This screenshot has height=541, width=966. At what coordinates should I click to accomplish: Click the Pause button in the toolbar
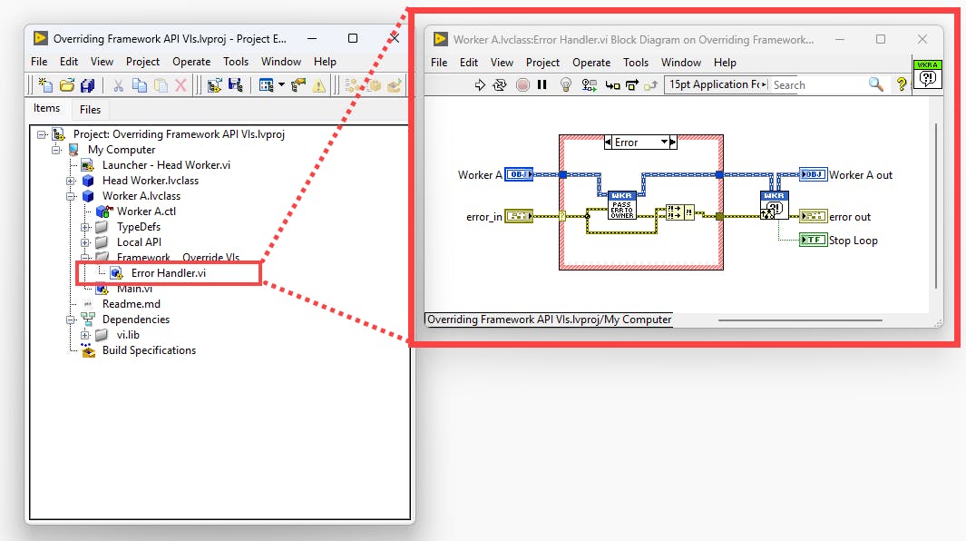tap(542, 84)
